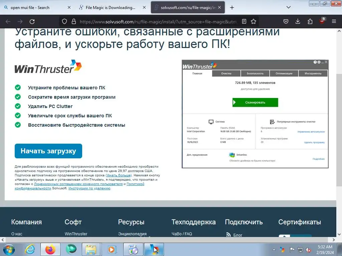Click the 'Компания' footer heading
Viewport: 342px width, 256px height.
pyautogui.click(x=26, y=222)
